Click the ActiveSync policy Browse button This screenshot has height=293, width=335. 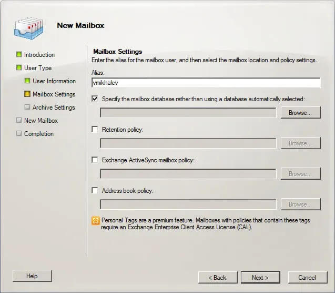click(x=301, y=173)
